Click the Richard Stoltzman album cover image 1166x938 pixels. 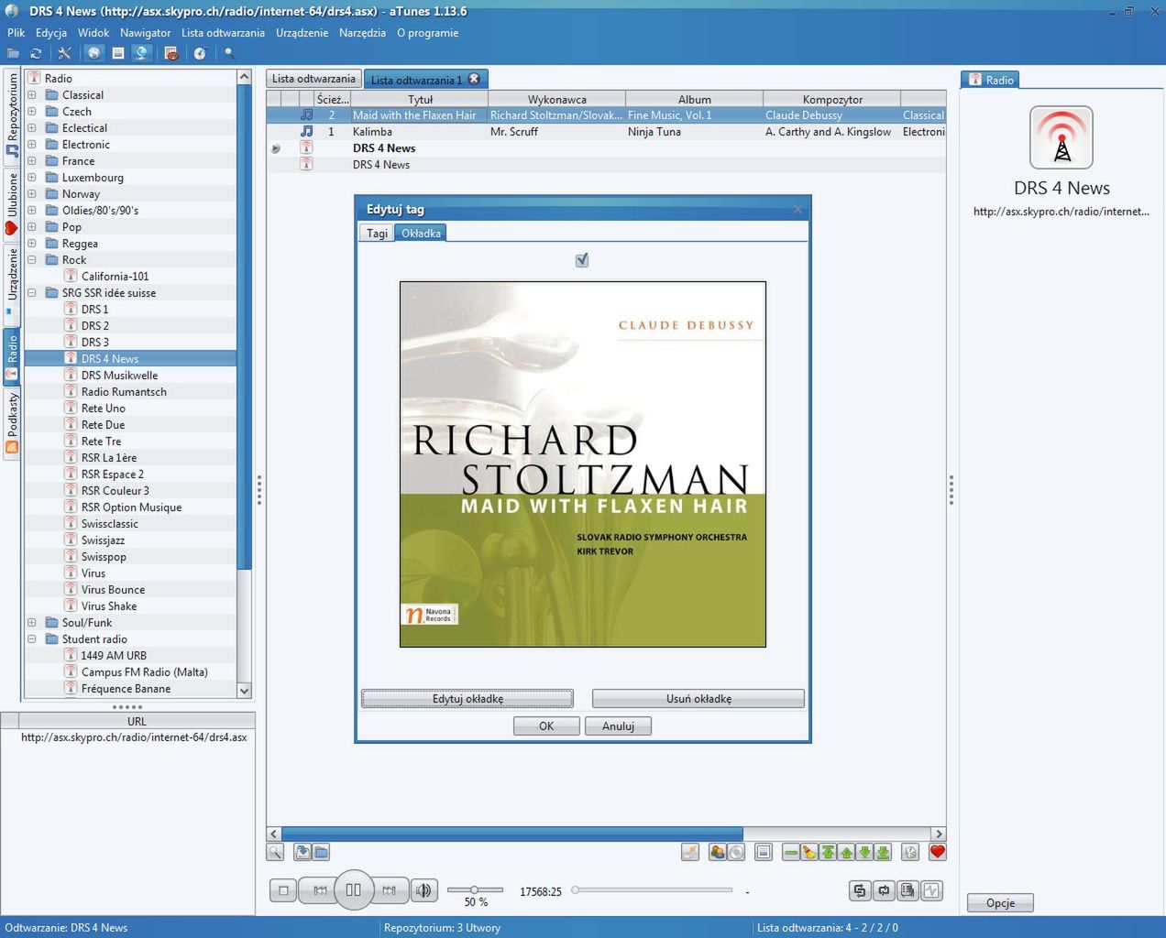click(x=583, y=464)
